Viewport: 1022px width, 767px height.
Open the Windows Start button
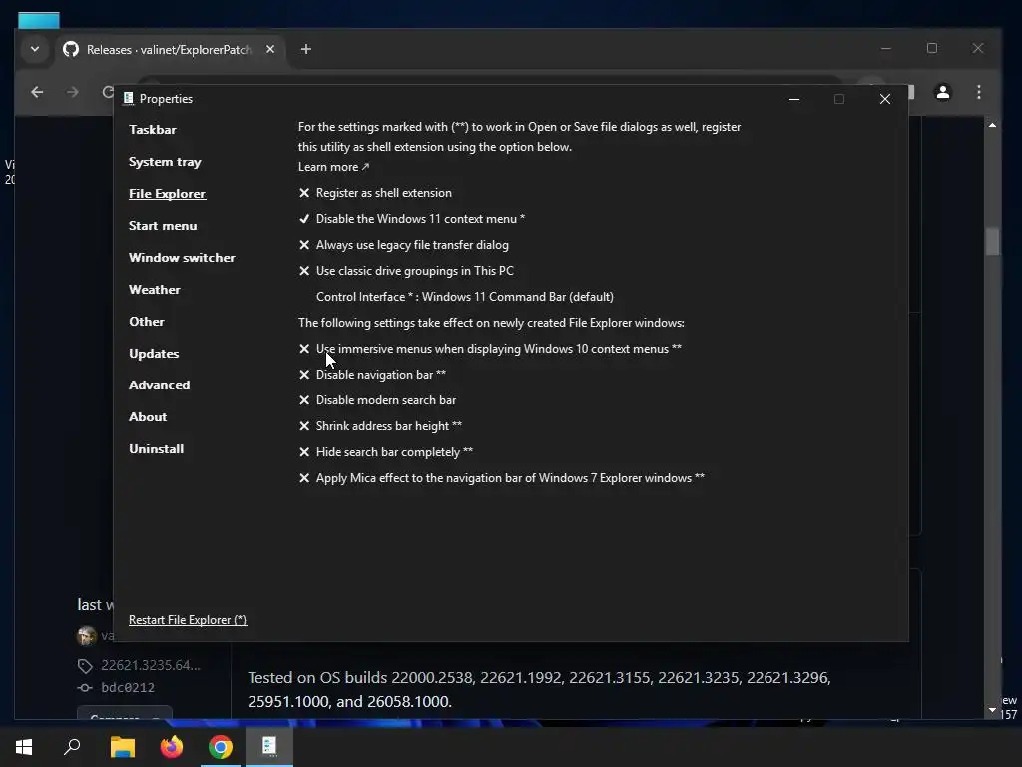(x=24, y=747)
